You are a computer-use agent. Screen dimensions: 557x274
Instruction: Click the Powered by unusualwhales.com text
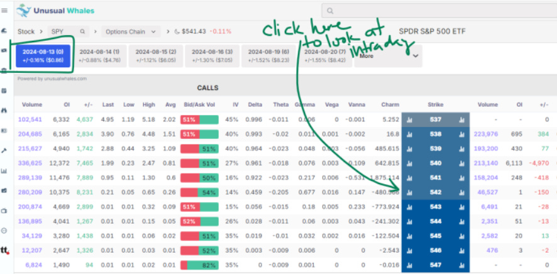point(52,79)
